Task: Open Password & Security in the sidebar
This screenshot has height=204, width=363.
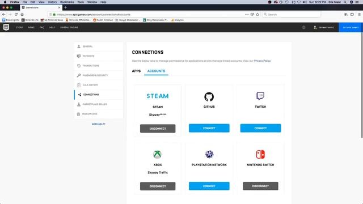Action: tap(99, 75)
